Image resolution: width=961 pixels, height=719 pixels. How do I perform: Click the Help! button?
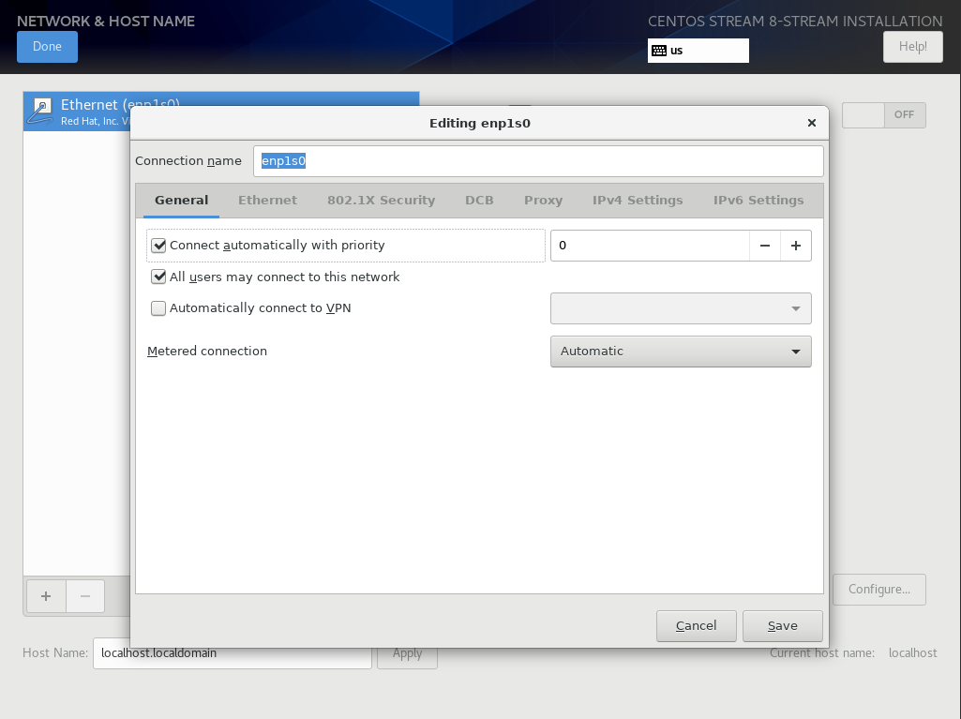click(x=912, y=47)
